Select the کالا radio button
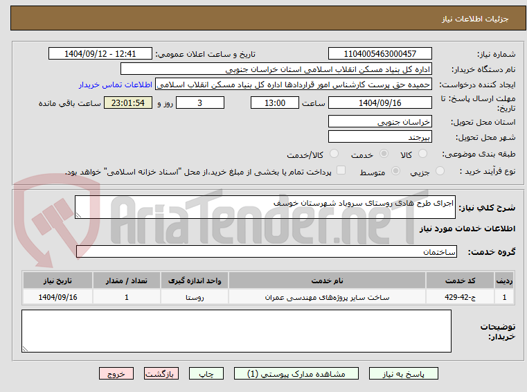This screenshot has width=527, height=392. 422,154
